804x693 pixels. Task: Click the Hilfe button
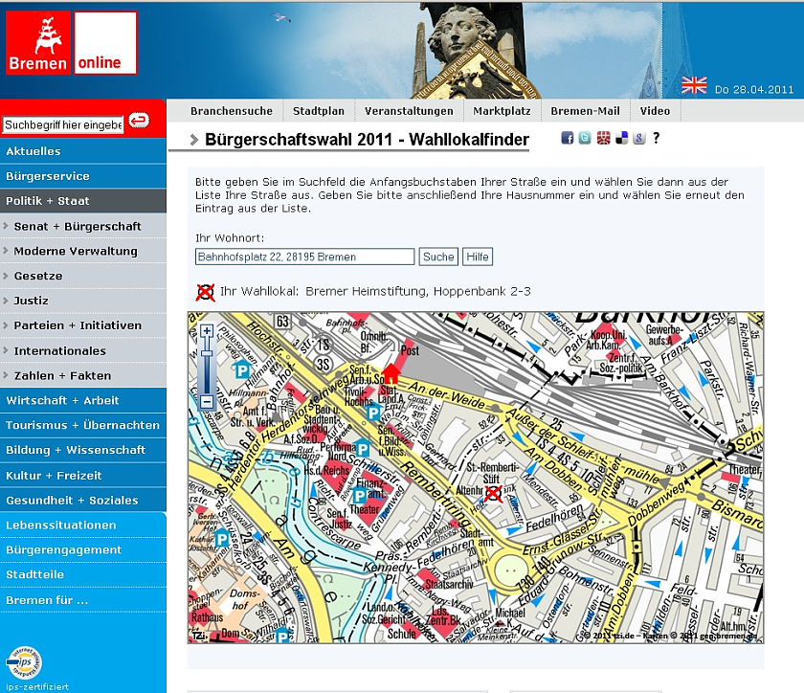[x=477, y=257]
